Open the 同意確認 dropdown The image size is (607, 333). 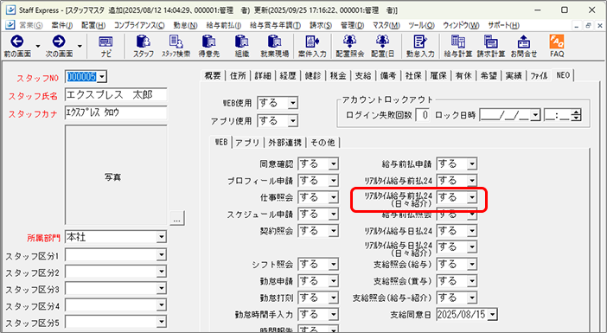point(333,163)
